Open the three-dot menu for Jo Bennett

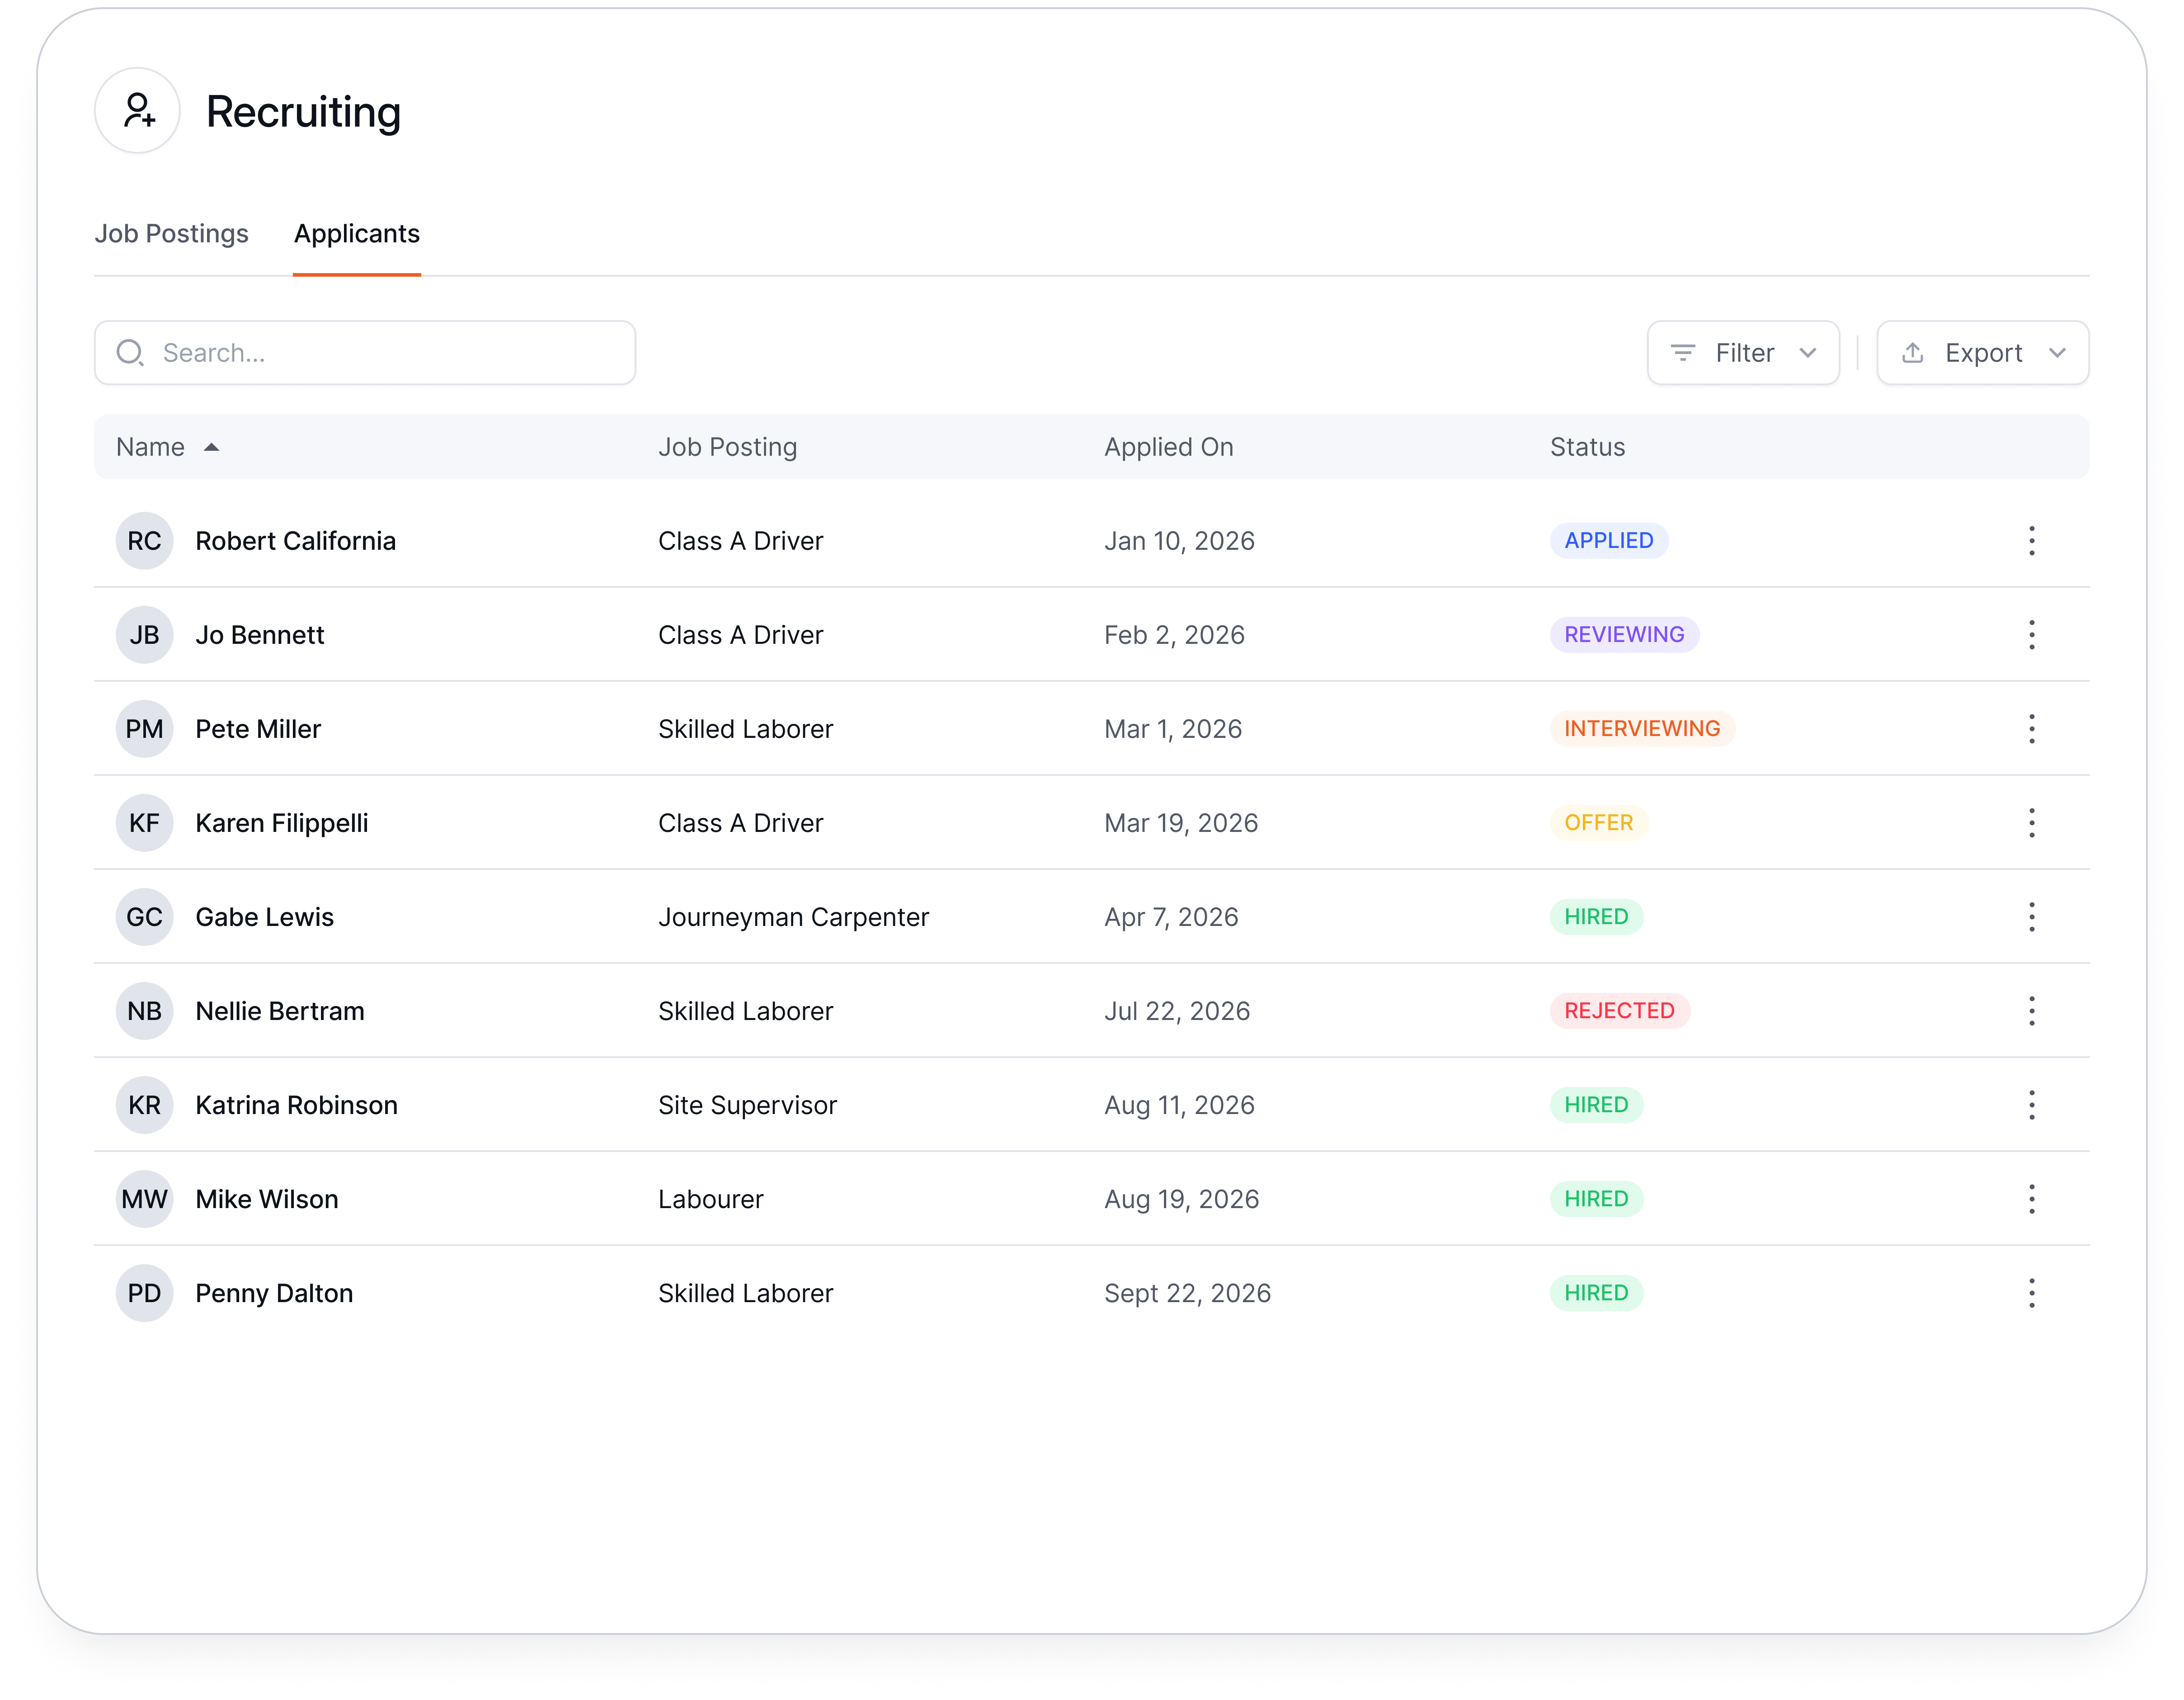(x=2031, y=634)
